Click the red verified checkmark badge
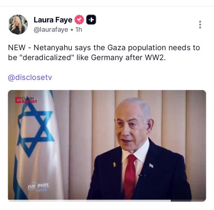This screenshot has height=210, width=214. pos(79,20)
